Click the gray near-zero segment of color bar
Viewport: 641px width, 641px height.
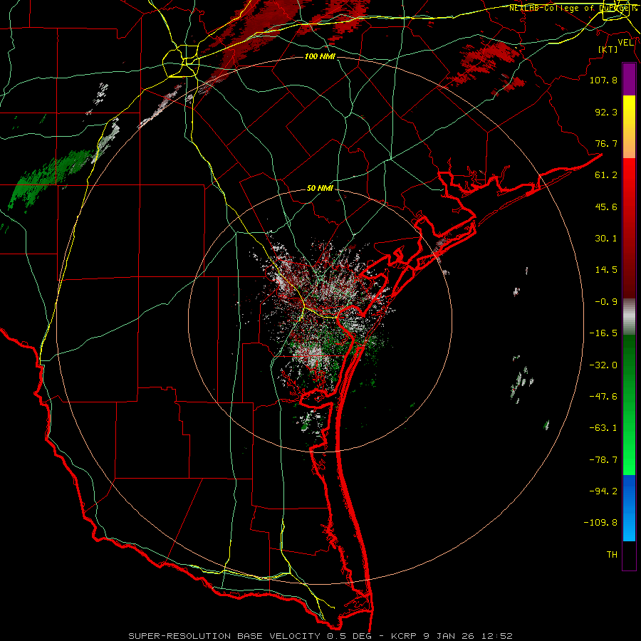click(629, 317)
